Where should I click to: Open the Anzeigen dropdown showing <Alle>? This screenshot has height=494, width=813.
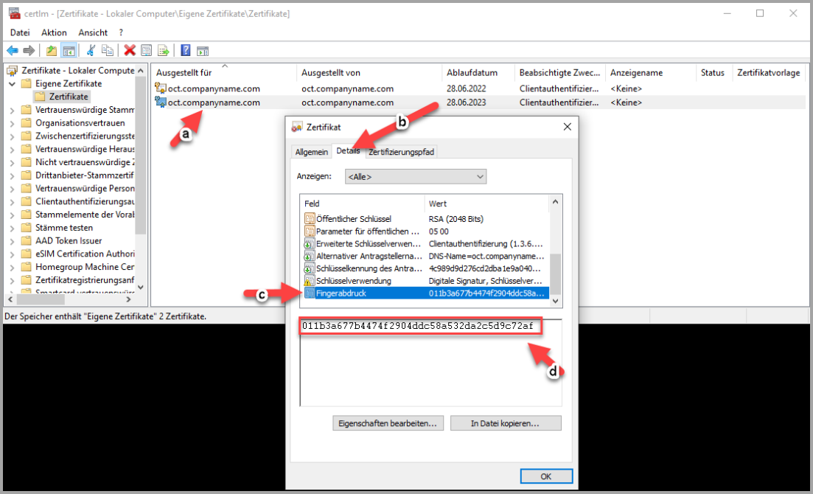click(x=416, y=177)
